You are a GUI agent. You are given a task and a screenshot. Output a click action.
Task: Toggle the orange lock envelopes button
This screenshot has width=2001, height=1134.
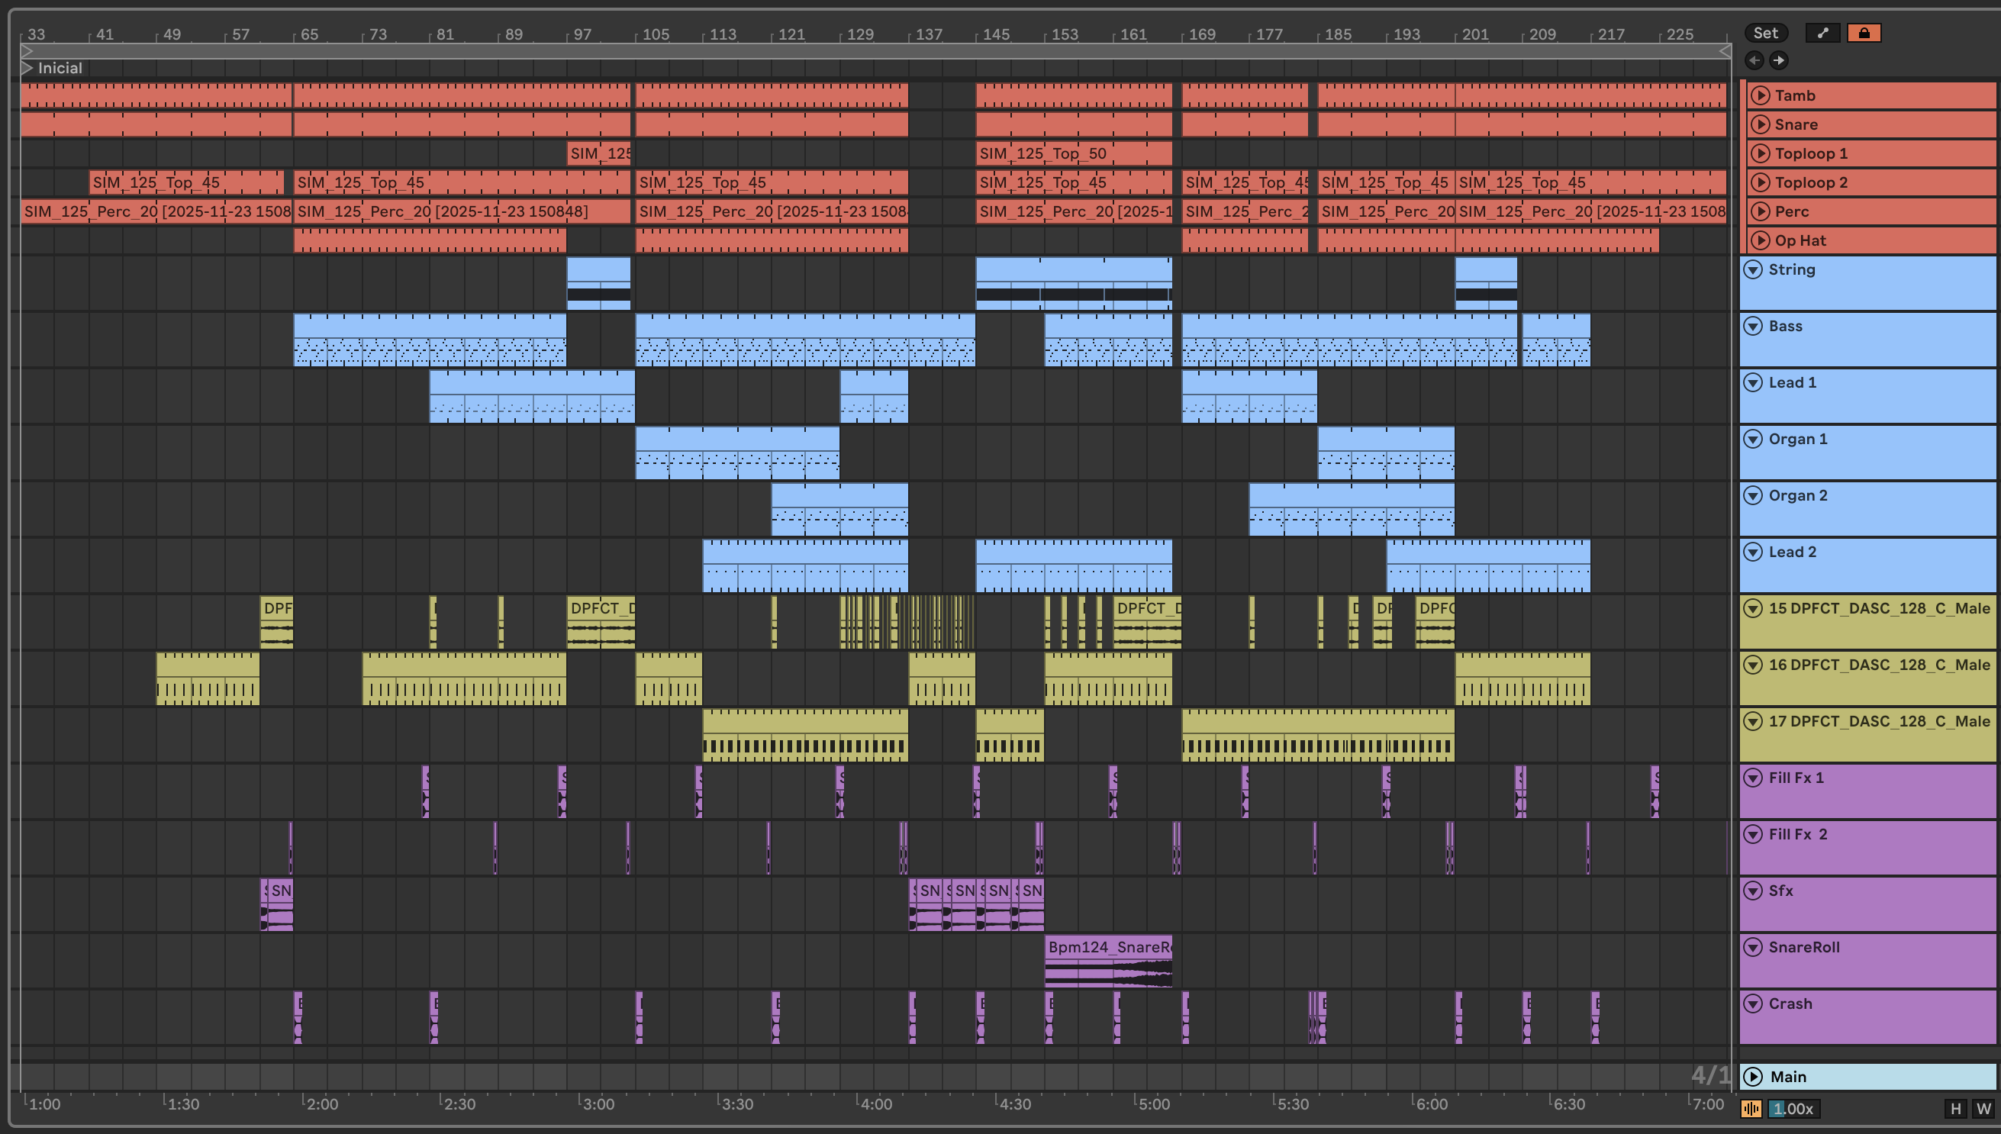[1863, 33]
